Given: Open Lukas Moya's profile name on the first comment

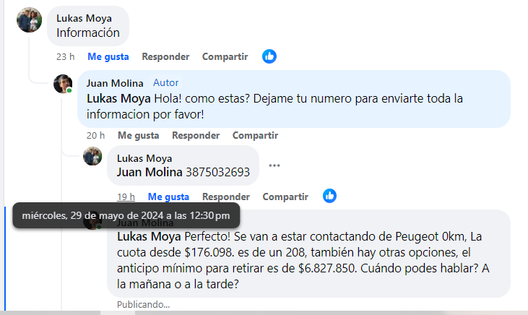Looking at the screenshot, I should tap(83, 17).
